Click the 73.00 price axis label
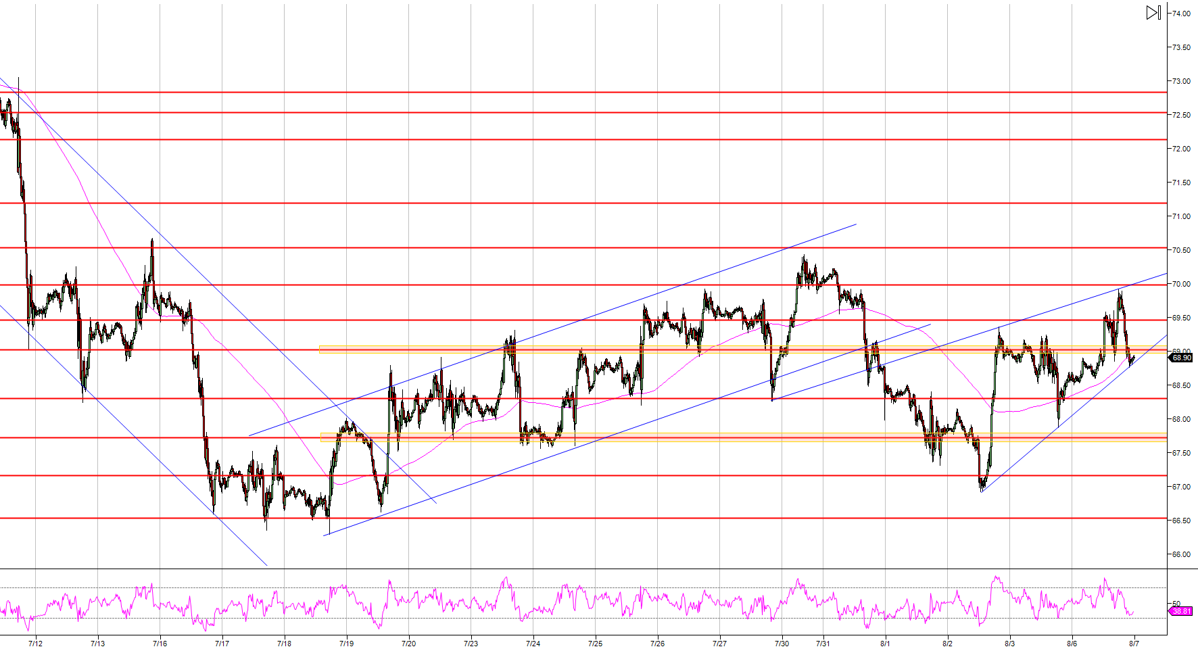This screenshot has width=1198, height=651. click(1181, 81)
